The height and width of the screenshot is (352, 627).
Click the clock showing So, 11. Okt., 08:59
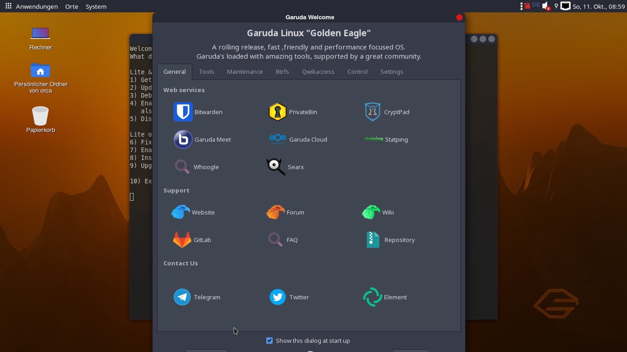[x=599, y=6]
